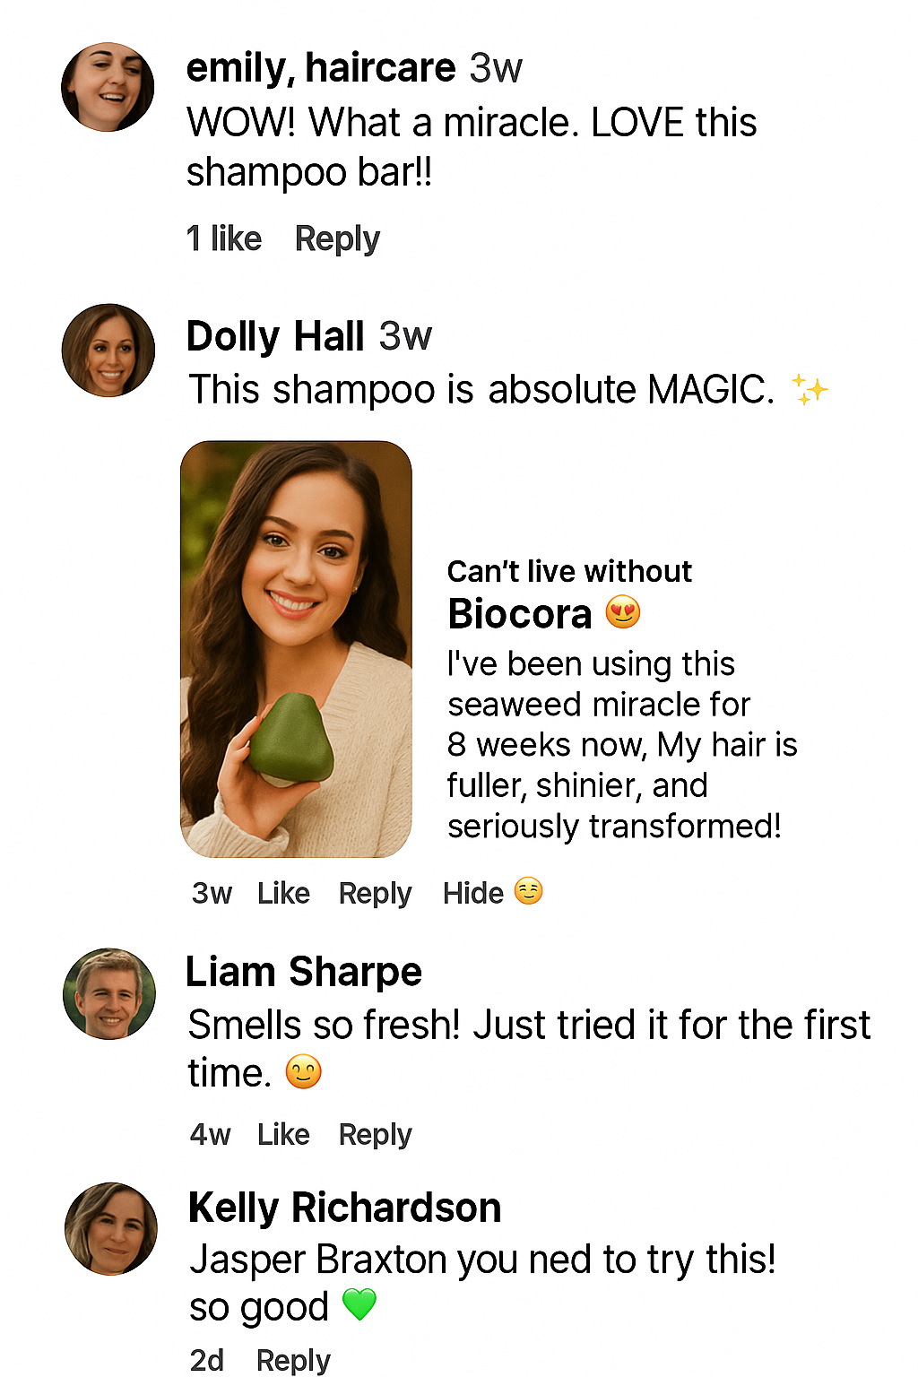Reply to Liam Sharpe's comment
Screen dimensions: 918x1377
click(375, 1134)
